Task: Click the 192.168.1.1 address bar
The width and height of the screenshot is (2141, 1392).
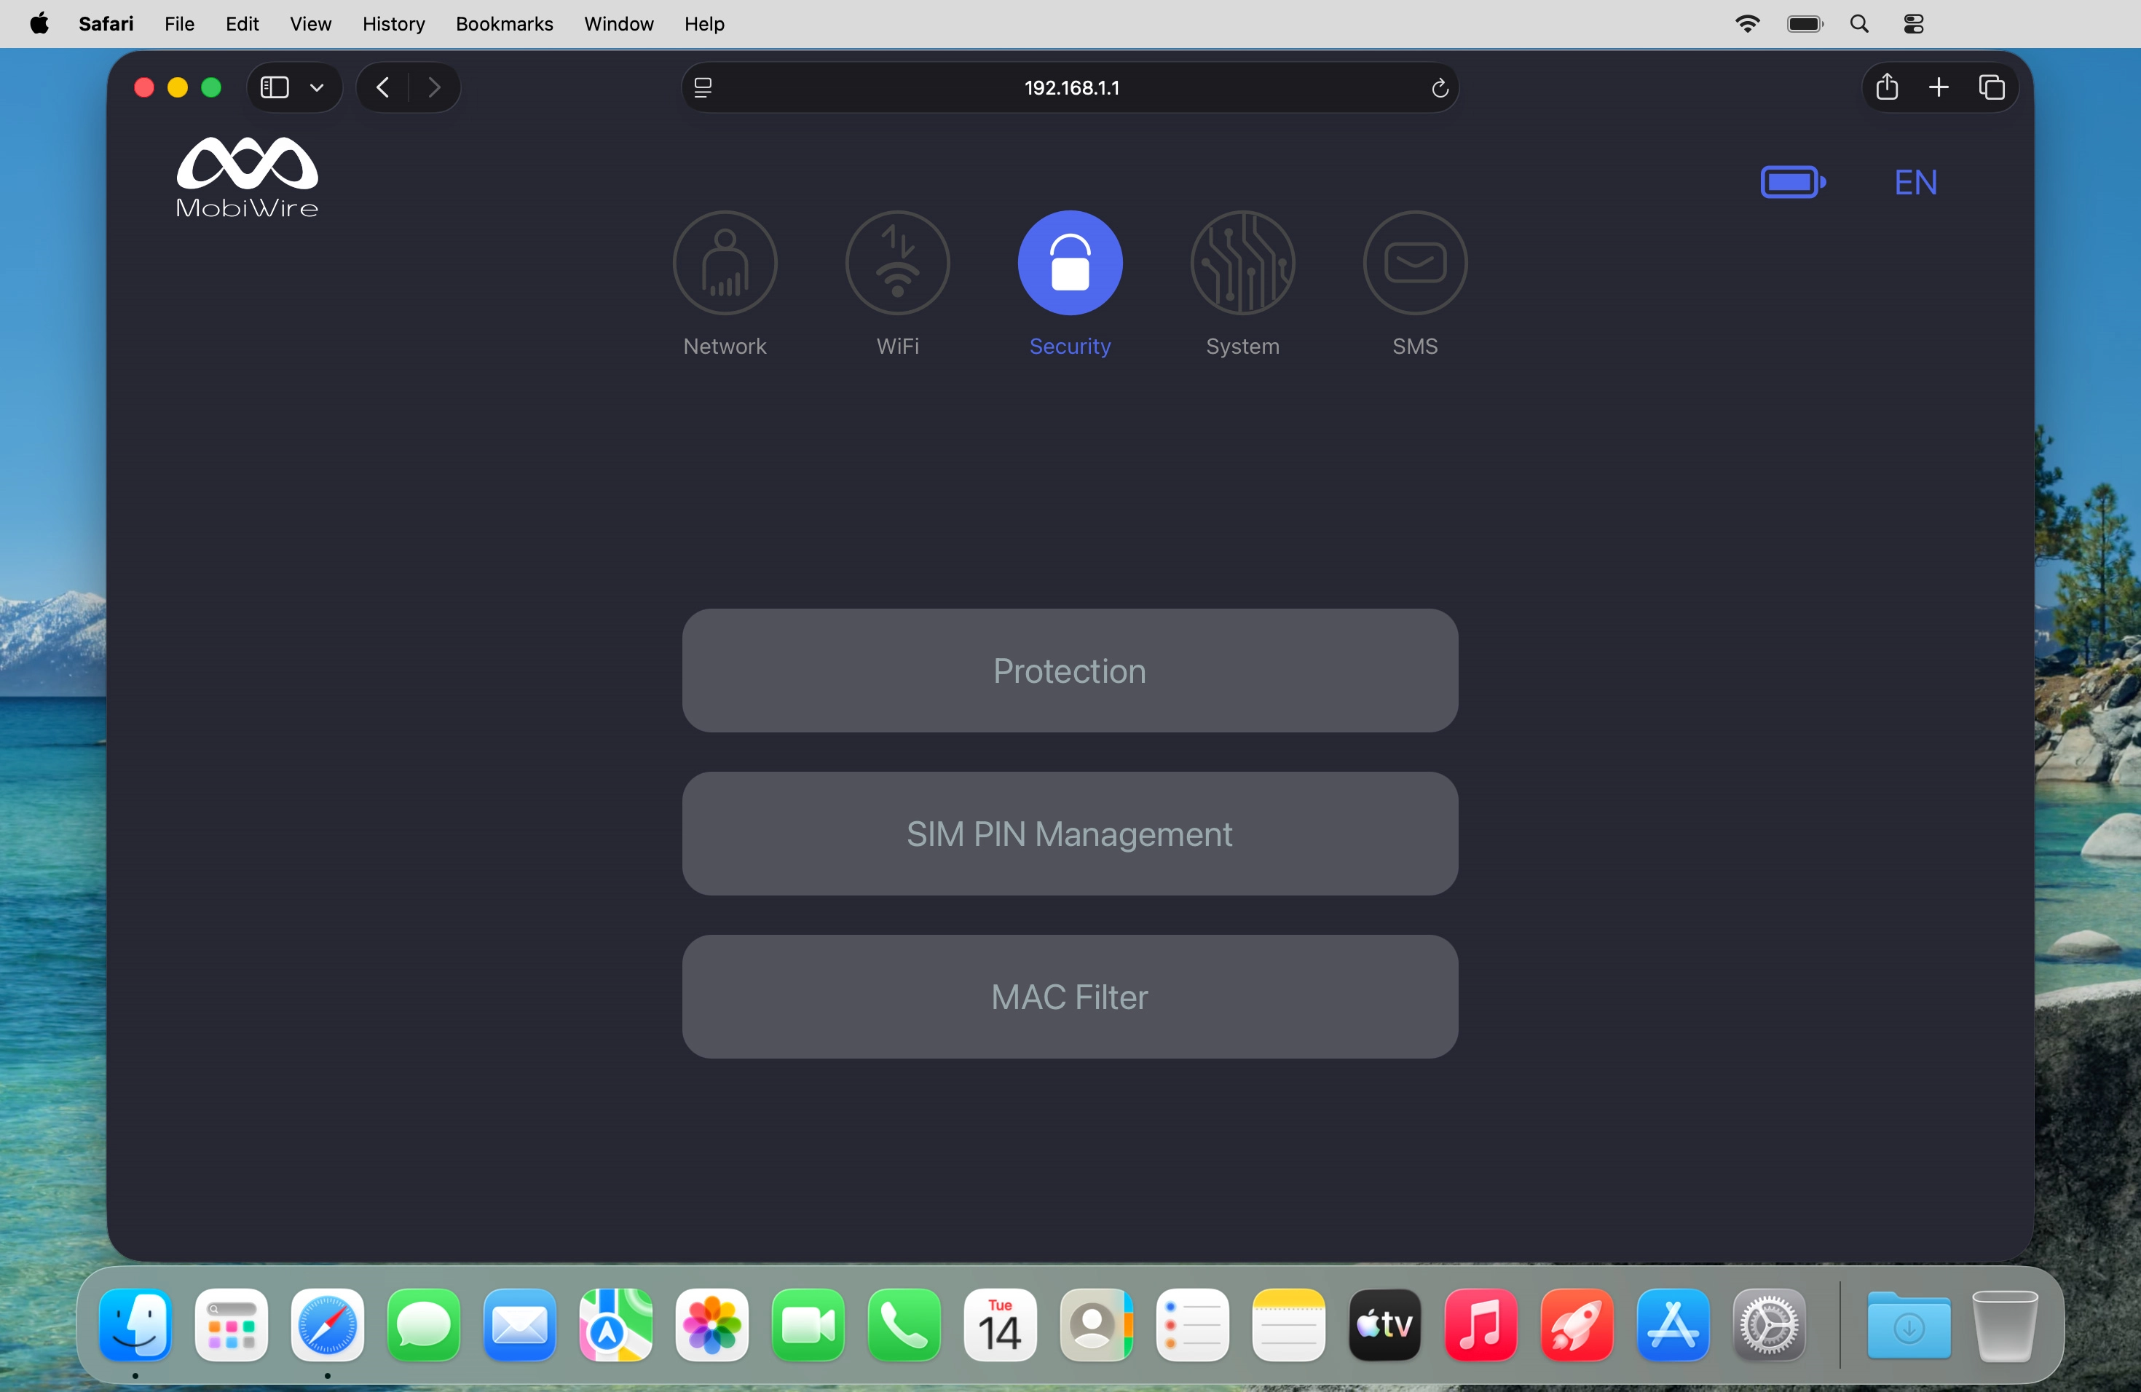Action: pyautogui.click(x=1070, y=87)
